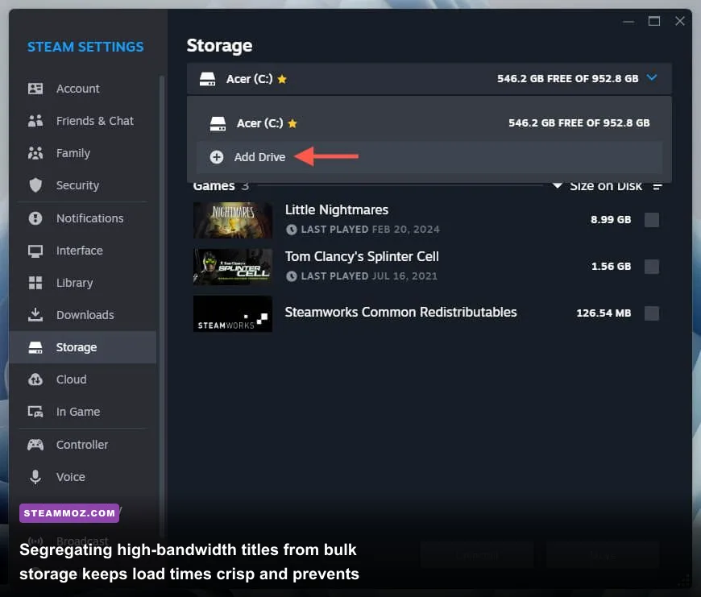This screenshot has height=597, width=701.
Task: Click the Steamworks logo thumbnail
Action: pos(233,313)
